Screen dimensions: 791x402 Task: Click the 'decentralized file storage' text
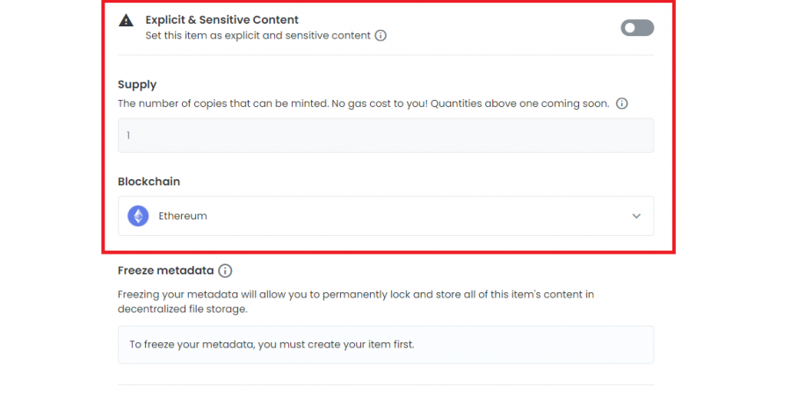[x=183, y=309]
